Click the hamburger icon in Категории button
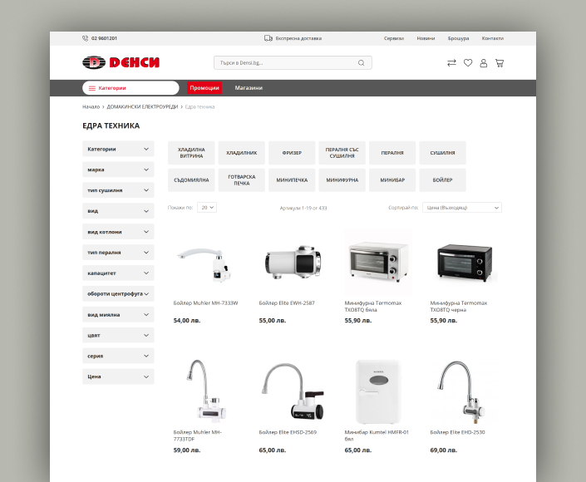586x482 pixels. 92,88
